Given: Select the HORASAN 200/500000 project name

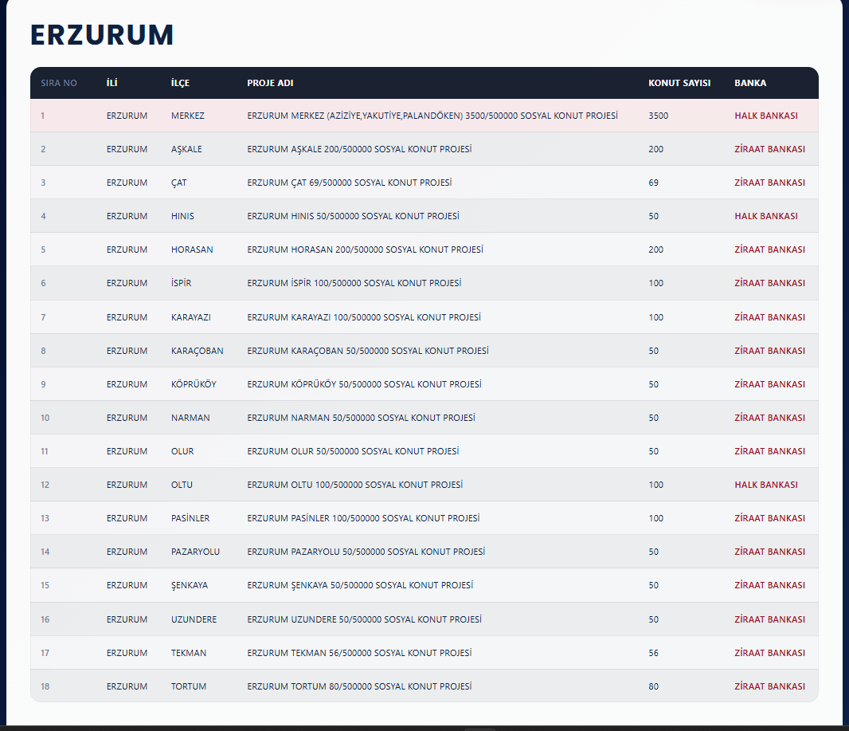Looking at the screenshot, I should pos(365,250).
